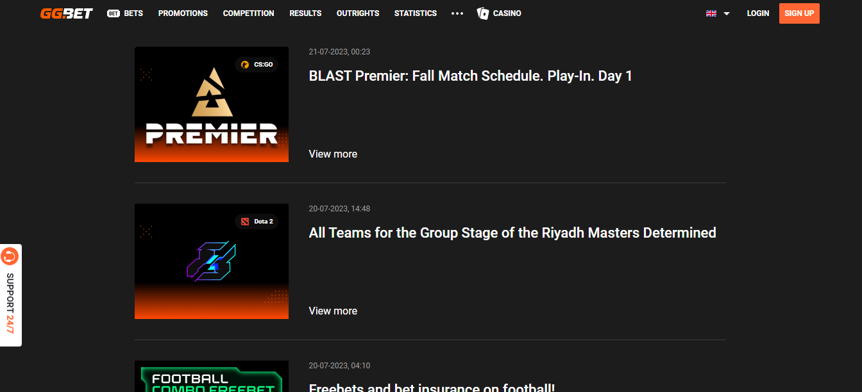Open the Riyadh Masters article thumbnail

tap(212, 261)
